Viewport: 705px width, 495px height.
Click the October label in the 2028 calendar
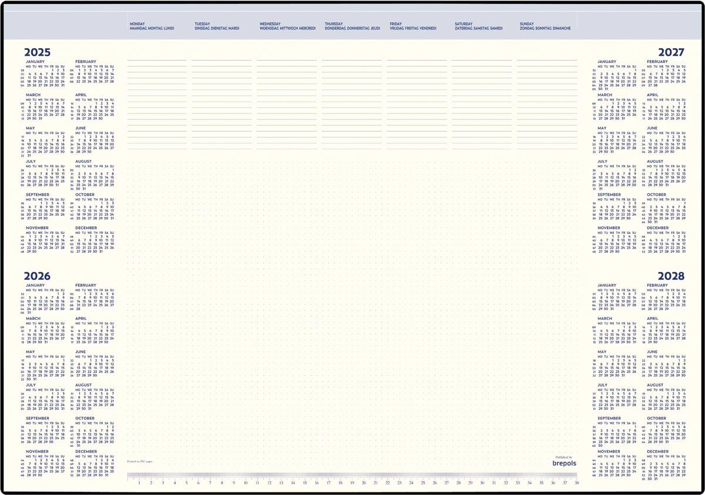click(x=656, y=419)
